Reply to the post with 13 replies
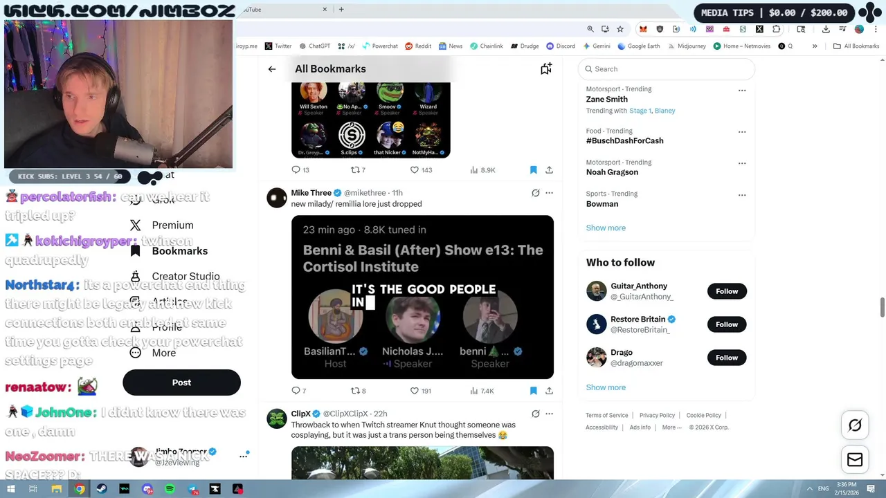Screen dimensions: 886x498 300,170
